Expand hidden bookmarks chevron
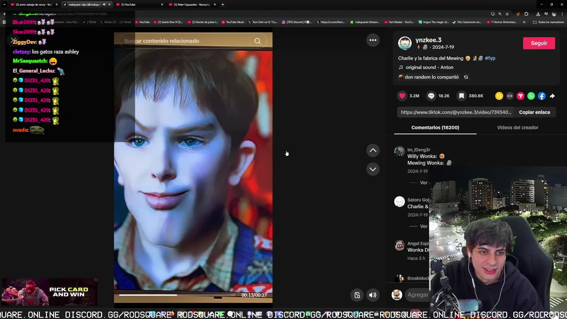This screenshot has width=567, height=319. [x=524, y=22]
